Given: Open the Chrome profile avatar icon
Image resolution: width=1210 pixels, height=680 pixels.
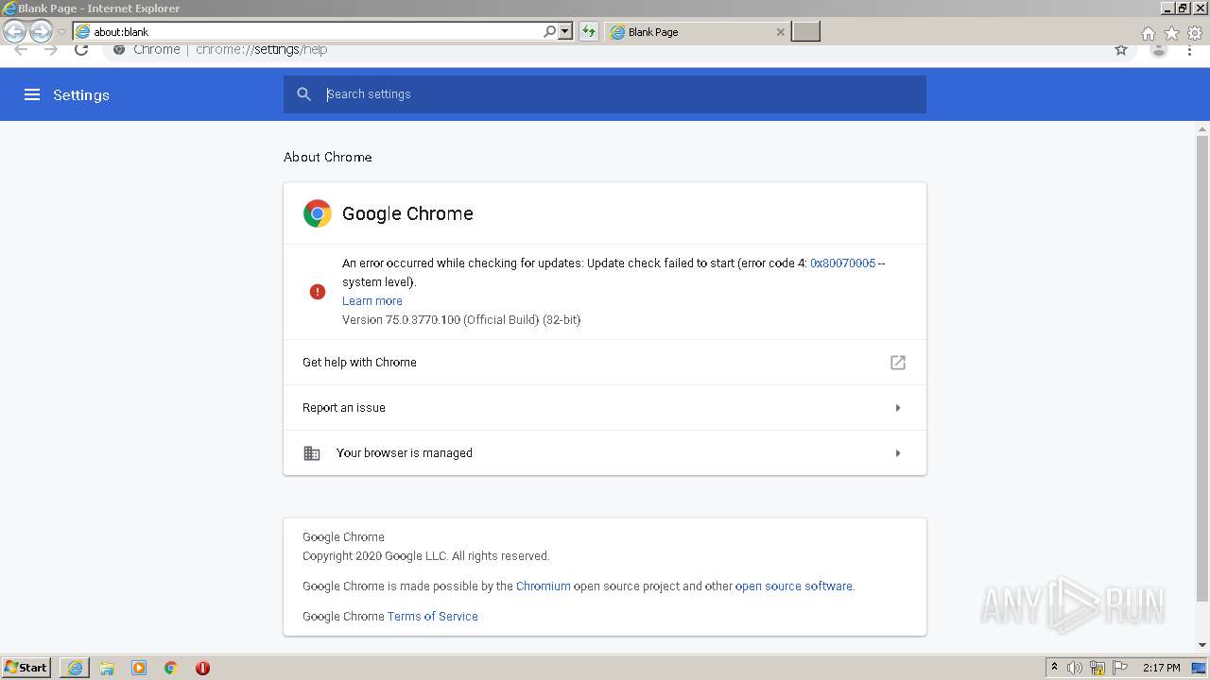Looking at the screenshot, I should point(1159,50).
